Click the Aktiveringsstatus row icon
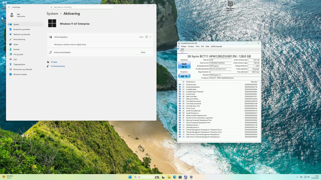321x180 pixels. point(50,37)
